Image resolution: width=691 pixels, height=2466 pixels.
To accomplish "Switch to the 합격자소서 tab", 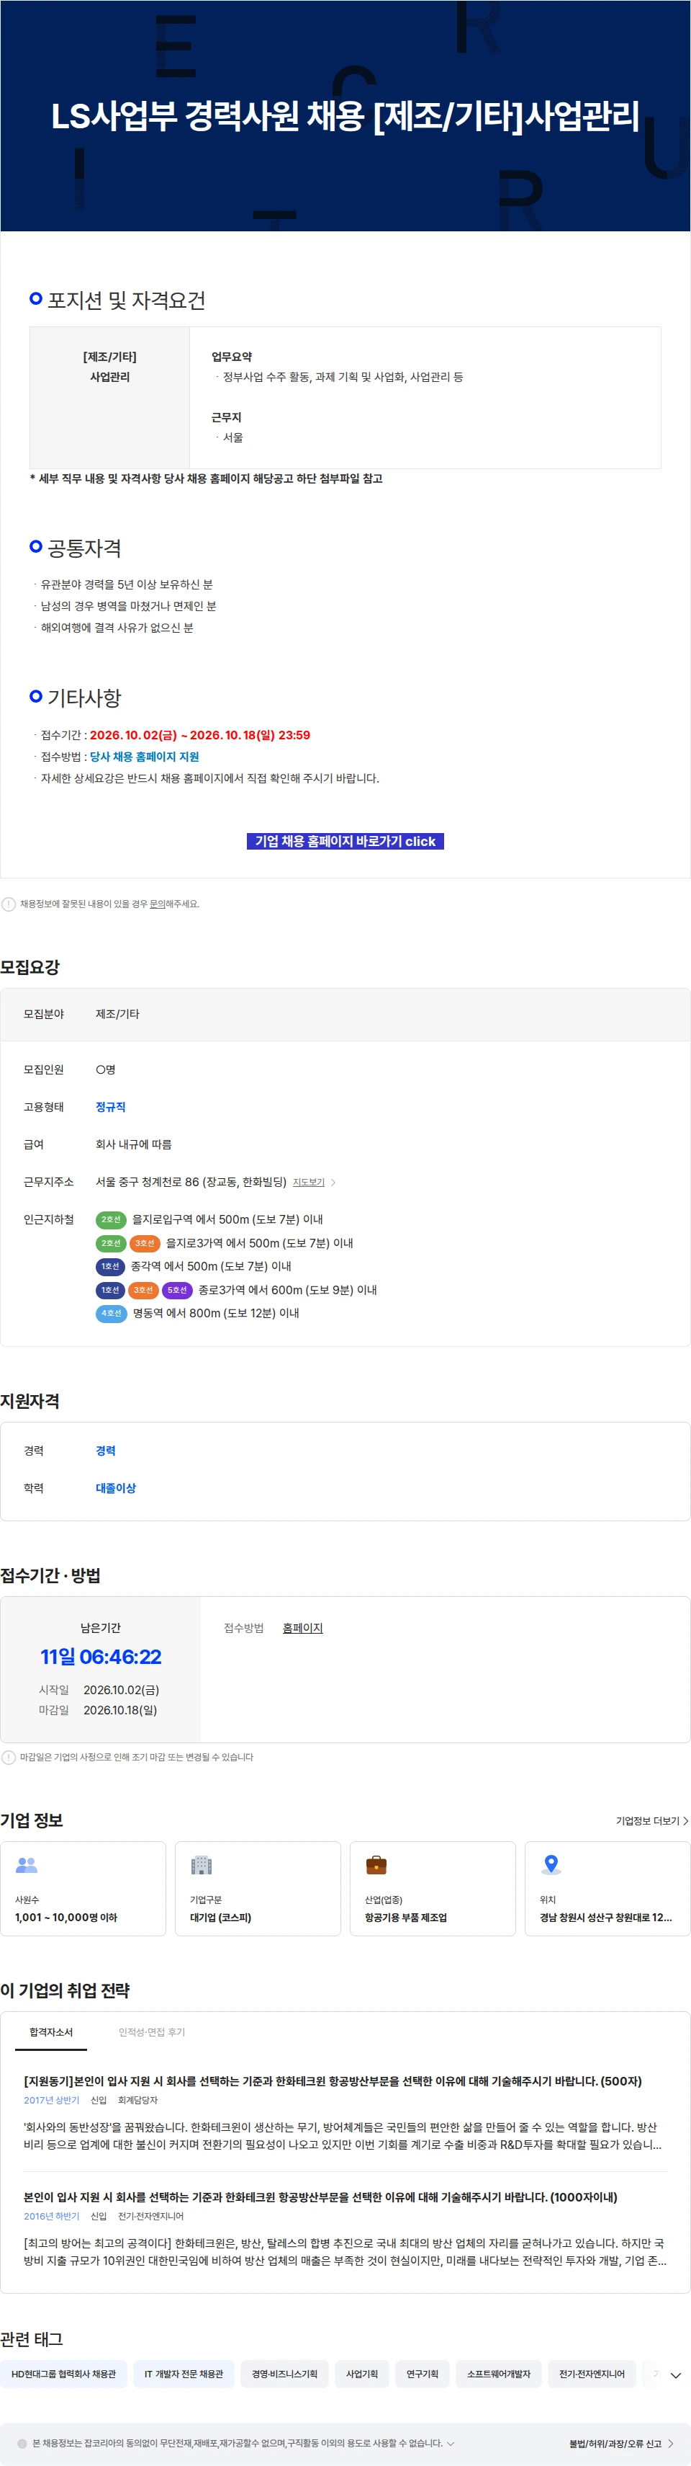I will 50,2031.
